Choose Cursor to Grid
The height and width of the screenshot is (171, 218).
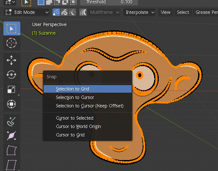[x=88, y=135]
